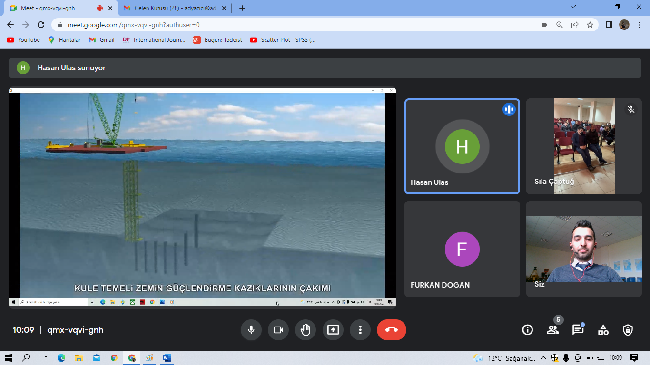Expand Chrome tab search chevron
Image resolution: width=650 pixels, height=365 pixels.
[x=573, y=7]
